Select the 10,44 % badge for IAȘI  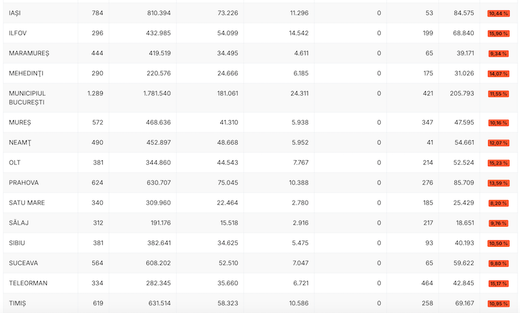pyautogui.click(x=499, y=14)
